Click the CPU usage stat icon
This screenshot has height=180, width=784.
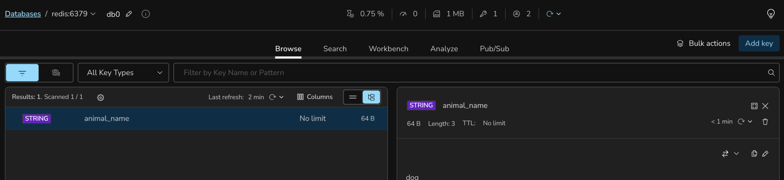point(350,14)
